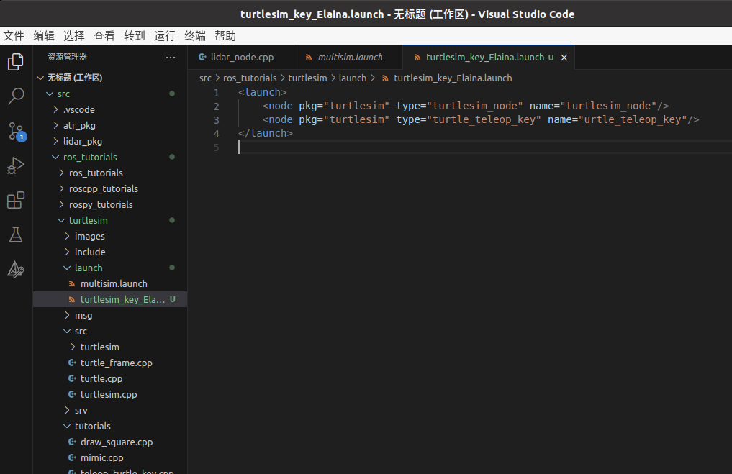The width and height of the screenshot is (732, 474).
Task: Click the src breadcrumb segment
Action: (x=205, y=78)
